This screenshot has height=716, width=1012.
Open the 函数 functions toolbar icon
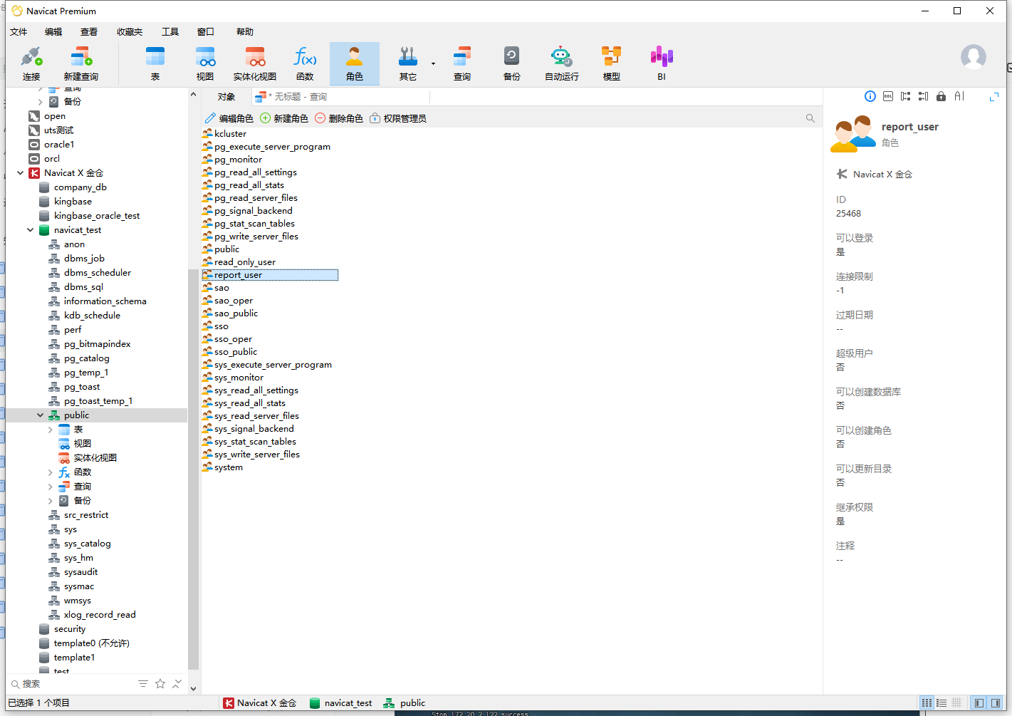point(305,64)
